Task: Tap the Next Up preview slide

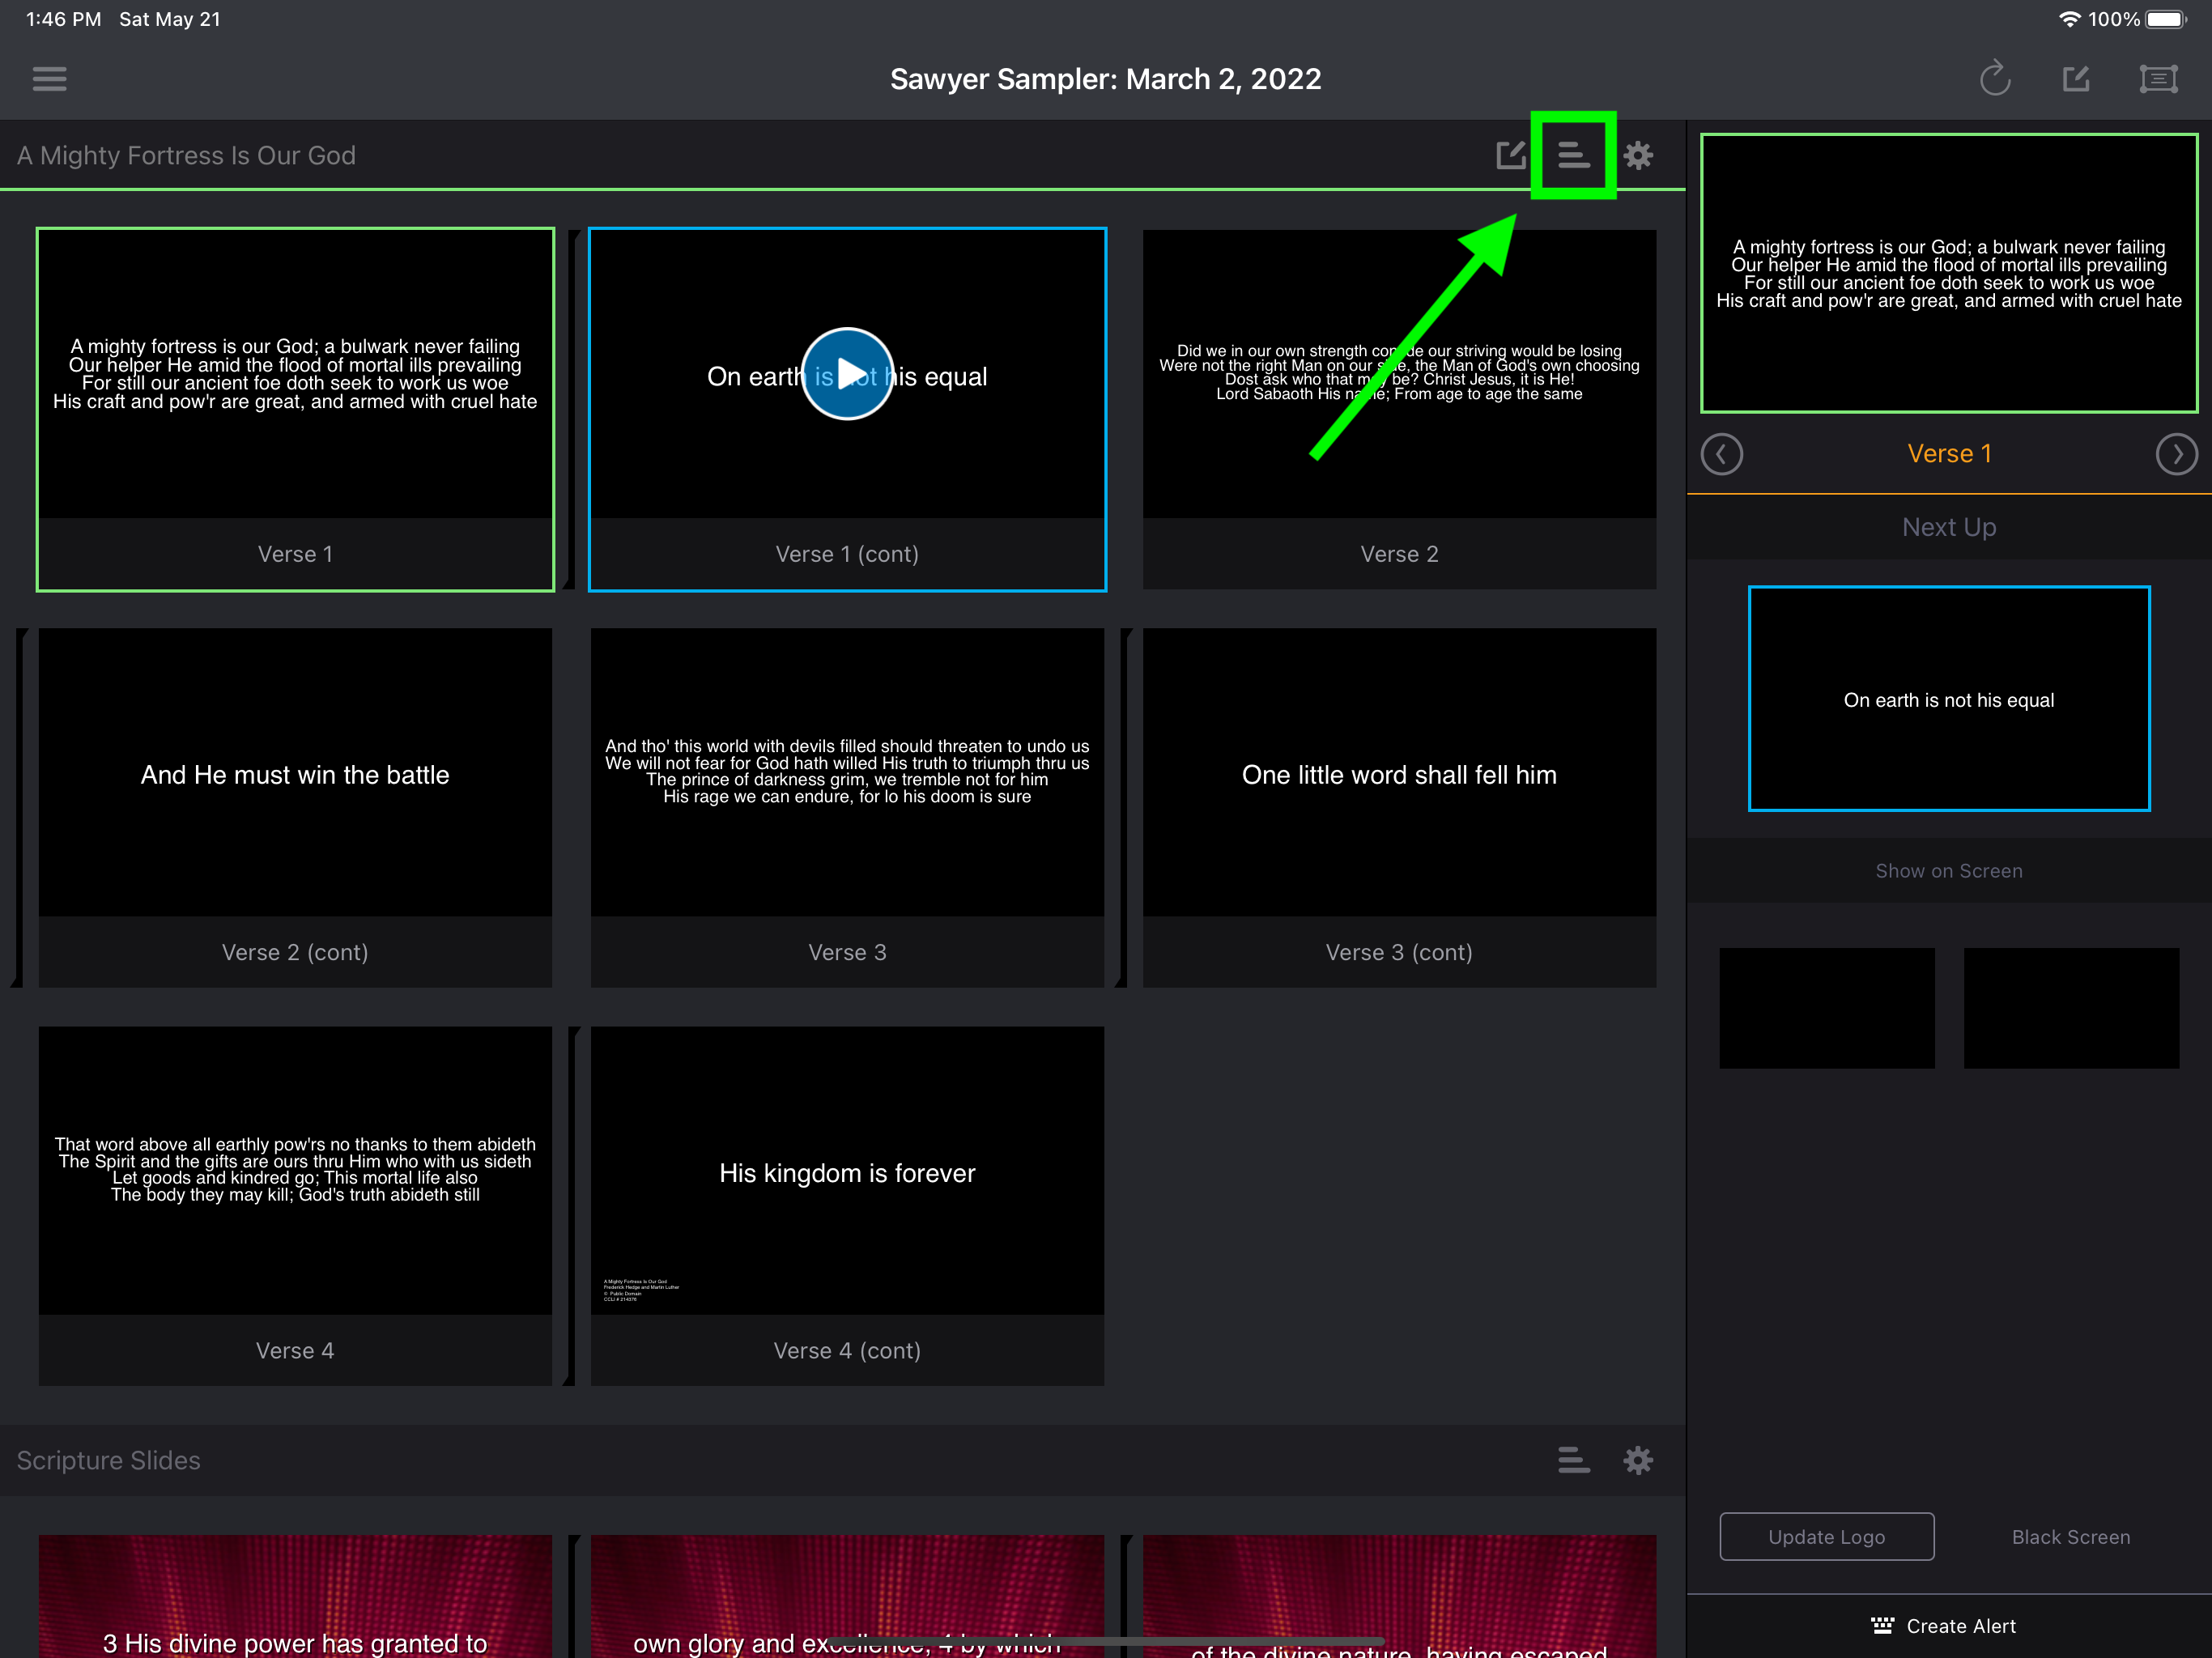Action: pos(1949,698)
